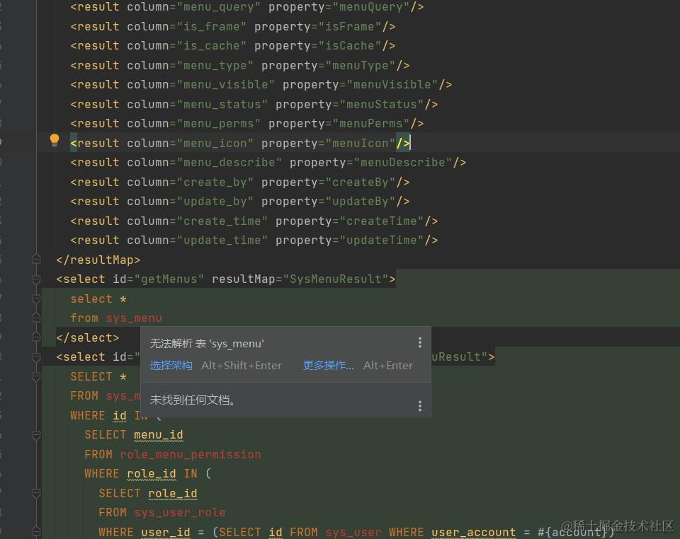Click "menu_query" column value
The height and width of the screenshot is (539, 680).
219,7
